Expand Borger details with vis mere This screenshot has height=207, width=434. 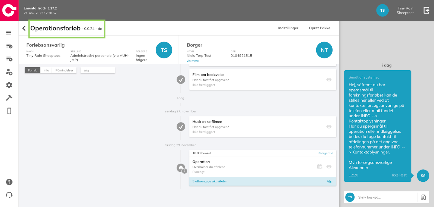point(193,61)
